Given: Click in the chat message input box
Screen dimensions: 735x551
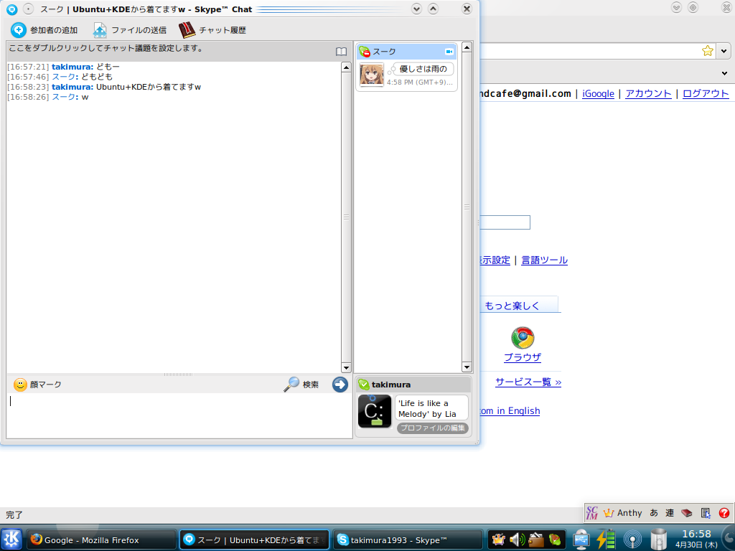Looking at the screenshot, I should pos(179,415).
